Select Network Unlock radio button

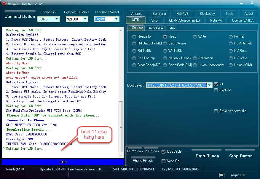coord(165,58)
